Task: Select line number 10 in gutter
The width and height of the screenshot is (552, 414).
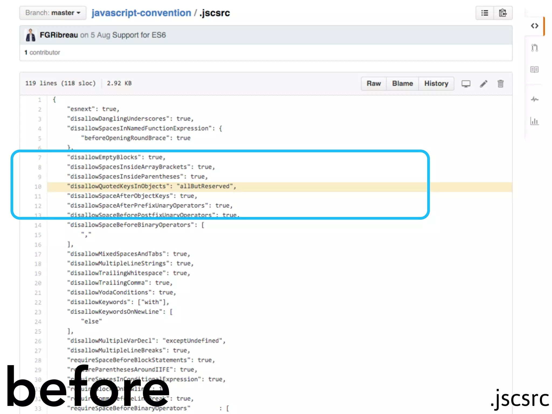Action: (38, 187)
